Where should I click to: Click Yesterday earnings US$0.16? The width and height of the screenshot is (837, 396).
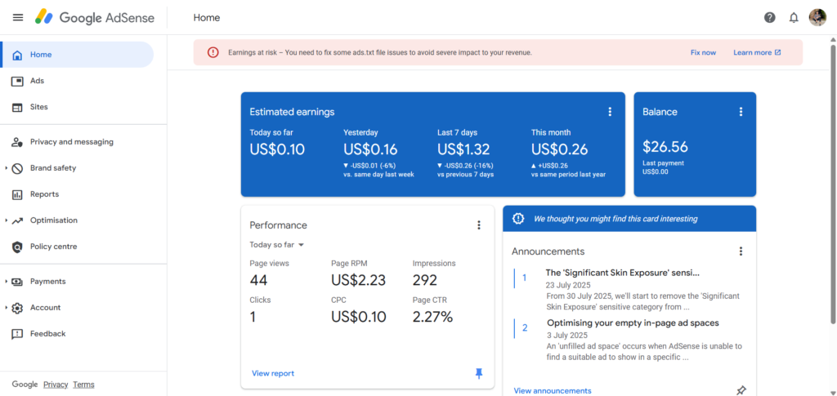click(x=370, y=149)
